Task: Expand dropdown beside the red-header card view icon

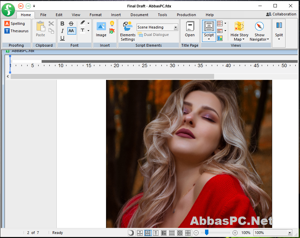Action: [226, 31]
